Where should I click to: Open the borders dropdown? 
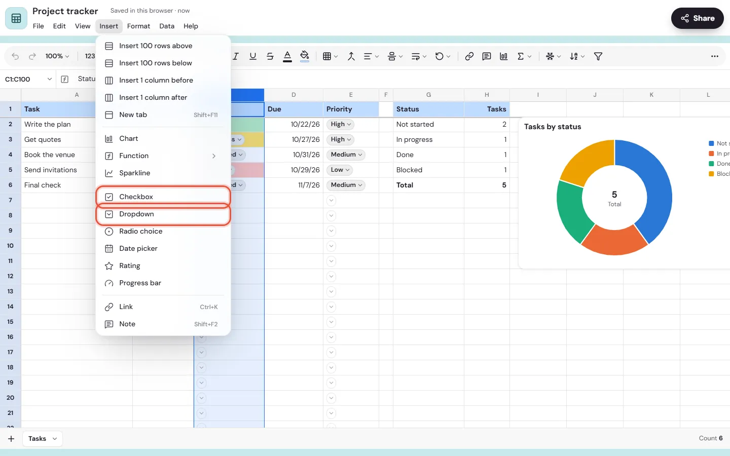tap(330, 56)
